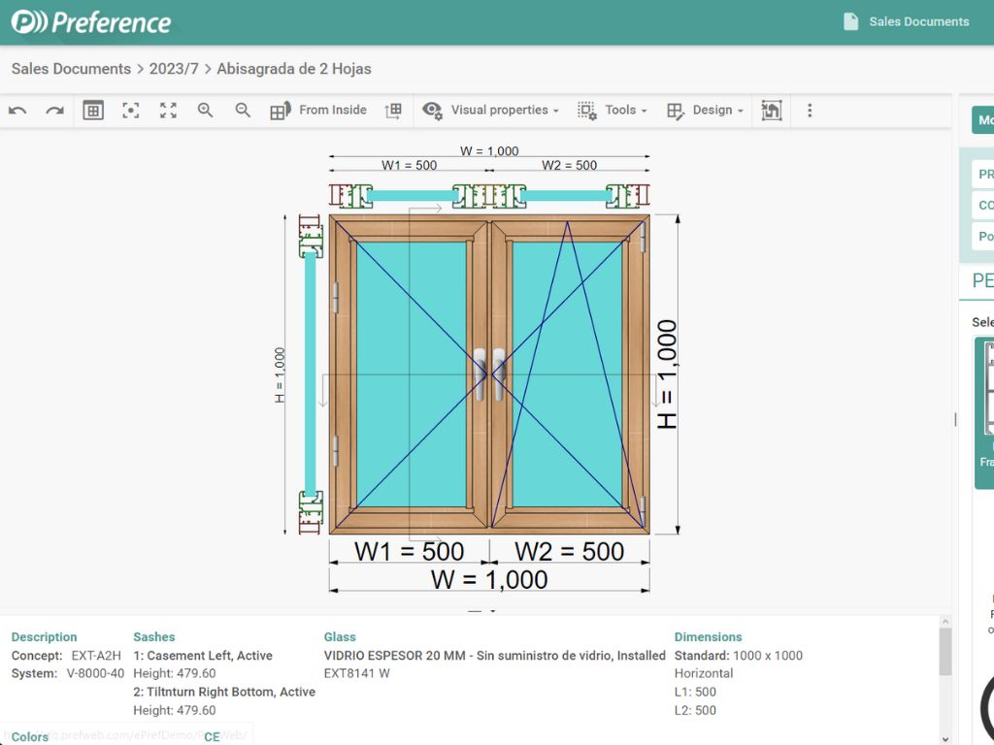Click the Undo icon
The height and width of the screenshot is (745, 994).
click(x=17, y=110)
